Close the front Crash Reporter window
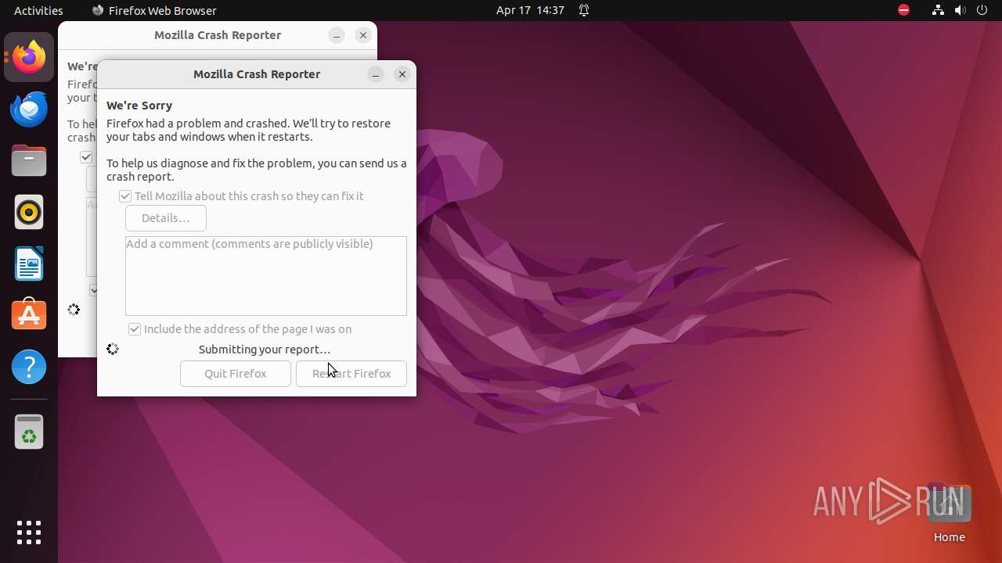Image resolution: width=1002 pixels, height=563 pixels. click(402, 74)
